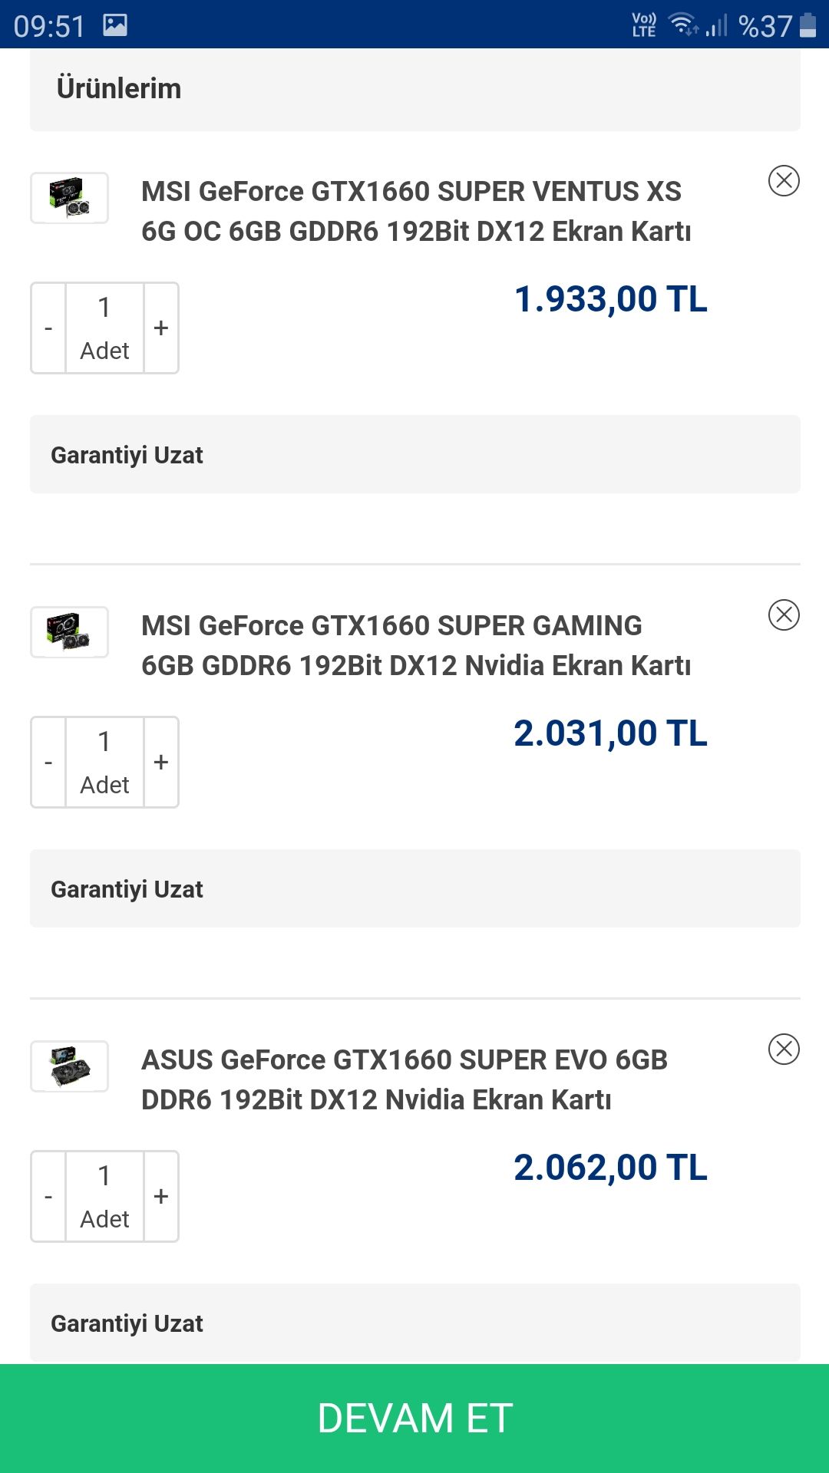This screenshot has width=829, height=1473.
Task: Open MSI SUPER GAMING product thumbnail
Action: [69, 632]
